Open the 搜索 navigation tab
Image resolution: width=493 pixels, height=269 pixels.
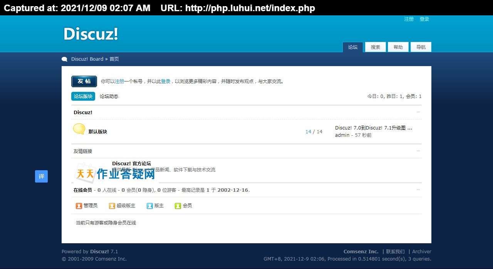pyautogui.click(x=376, y=47)
